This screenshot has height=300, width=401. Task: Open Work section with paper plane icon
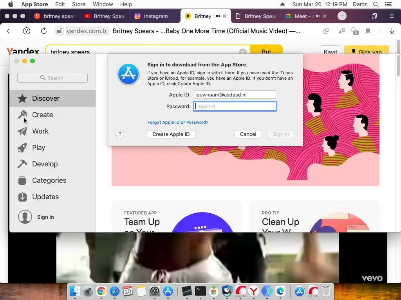coord(52,131)
